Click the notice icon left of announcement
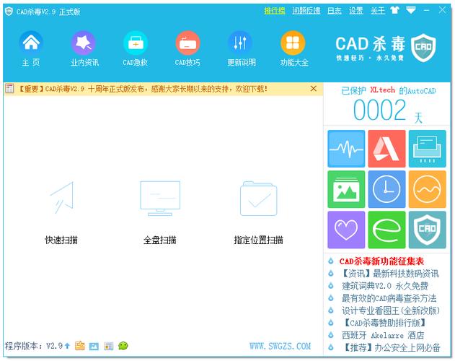Image resolution: width=455 pixels, height=361 pixels. click(9, 88)
